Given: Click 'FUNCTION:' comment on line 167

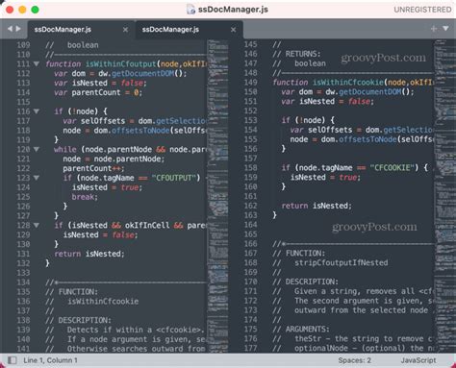Looking at the screenshot, I should click(x=305, y=254).
